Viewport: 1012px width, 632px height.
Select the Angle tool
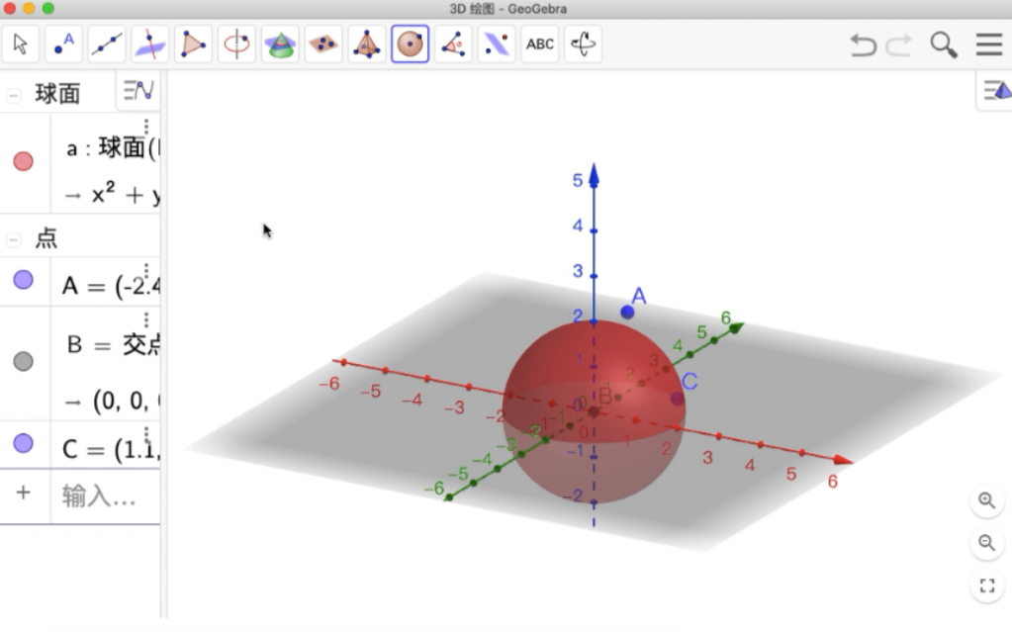(x=453, y=45)
